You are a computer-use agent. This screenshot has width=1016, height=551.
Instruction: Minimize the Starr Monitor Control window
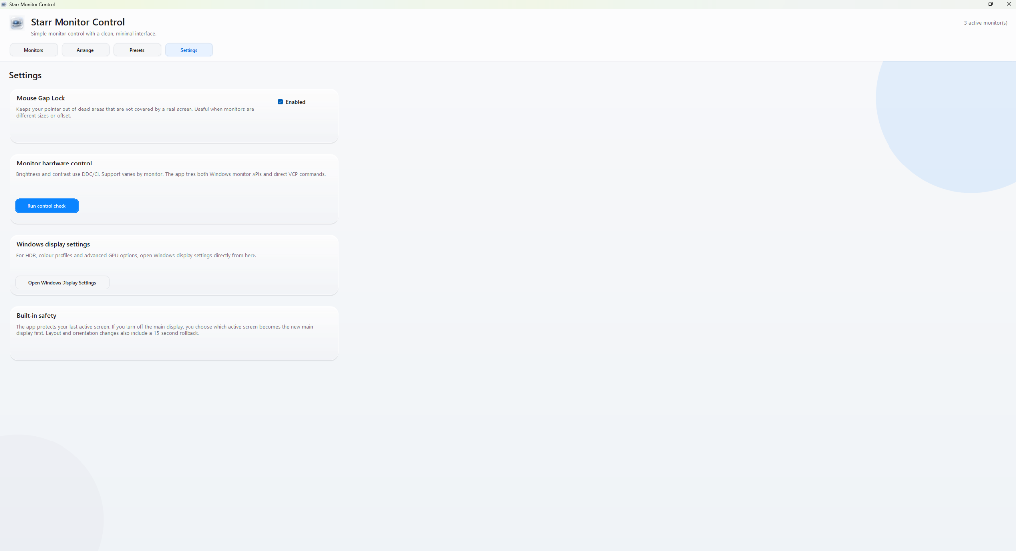(972, 4)
